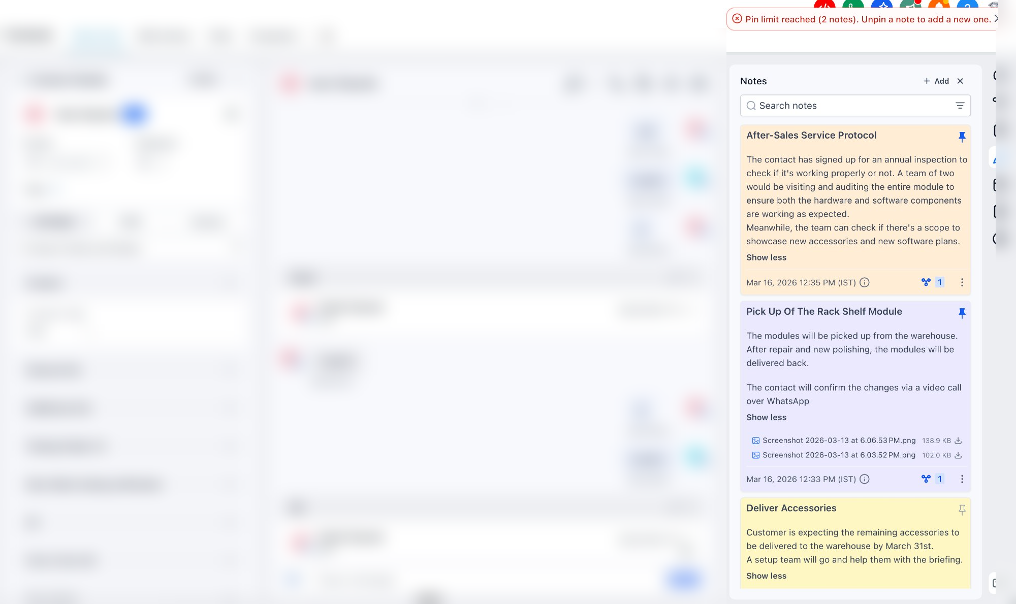
Task: Collapse Pick Up note with Show less
Action: pos(766,418)
